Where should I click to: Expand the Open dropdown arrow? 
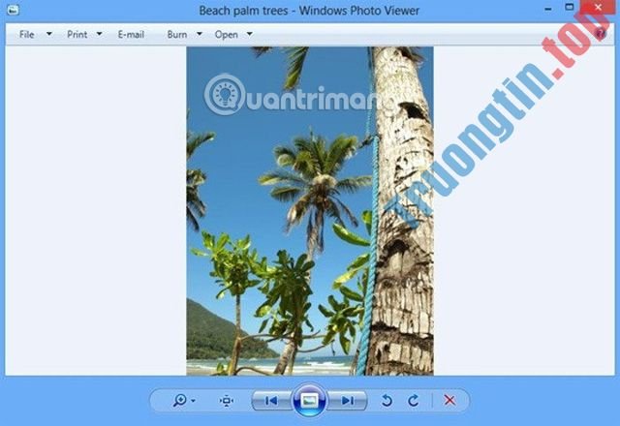pos(250,34)
